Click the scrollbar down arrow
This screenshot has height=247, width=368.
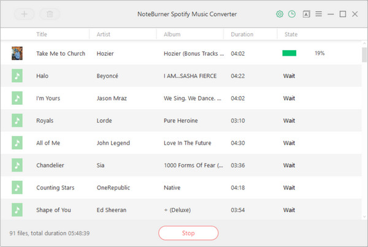364,217
